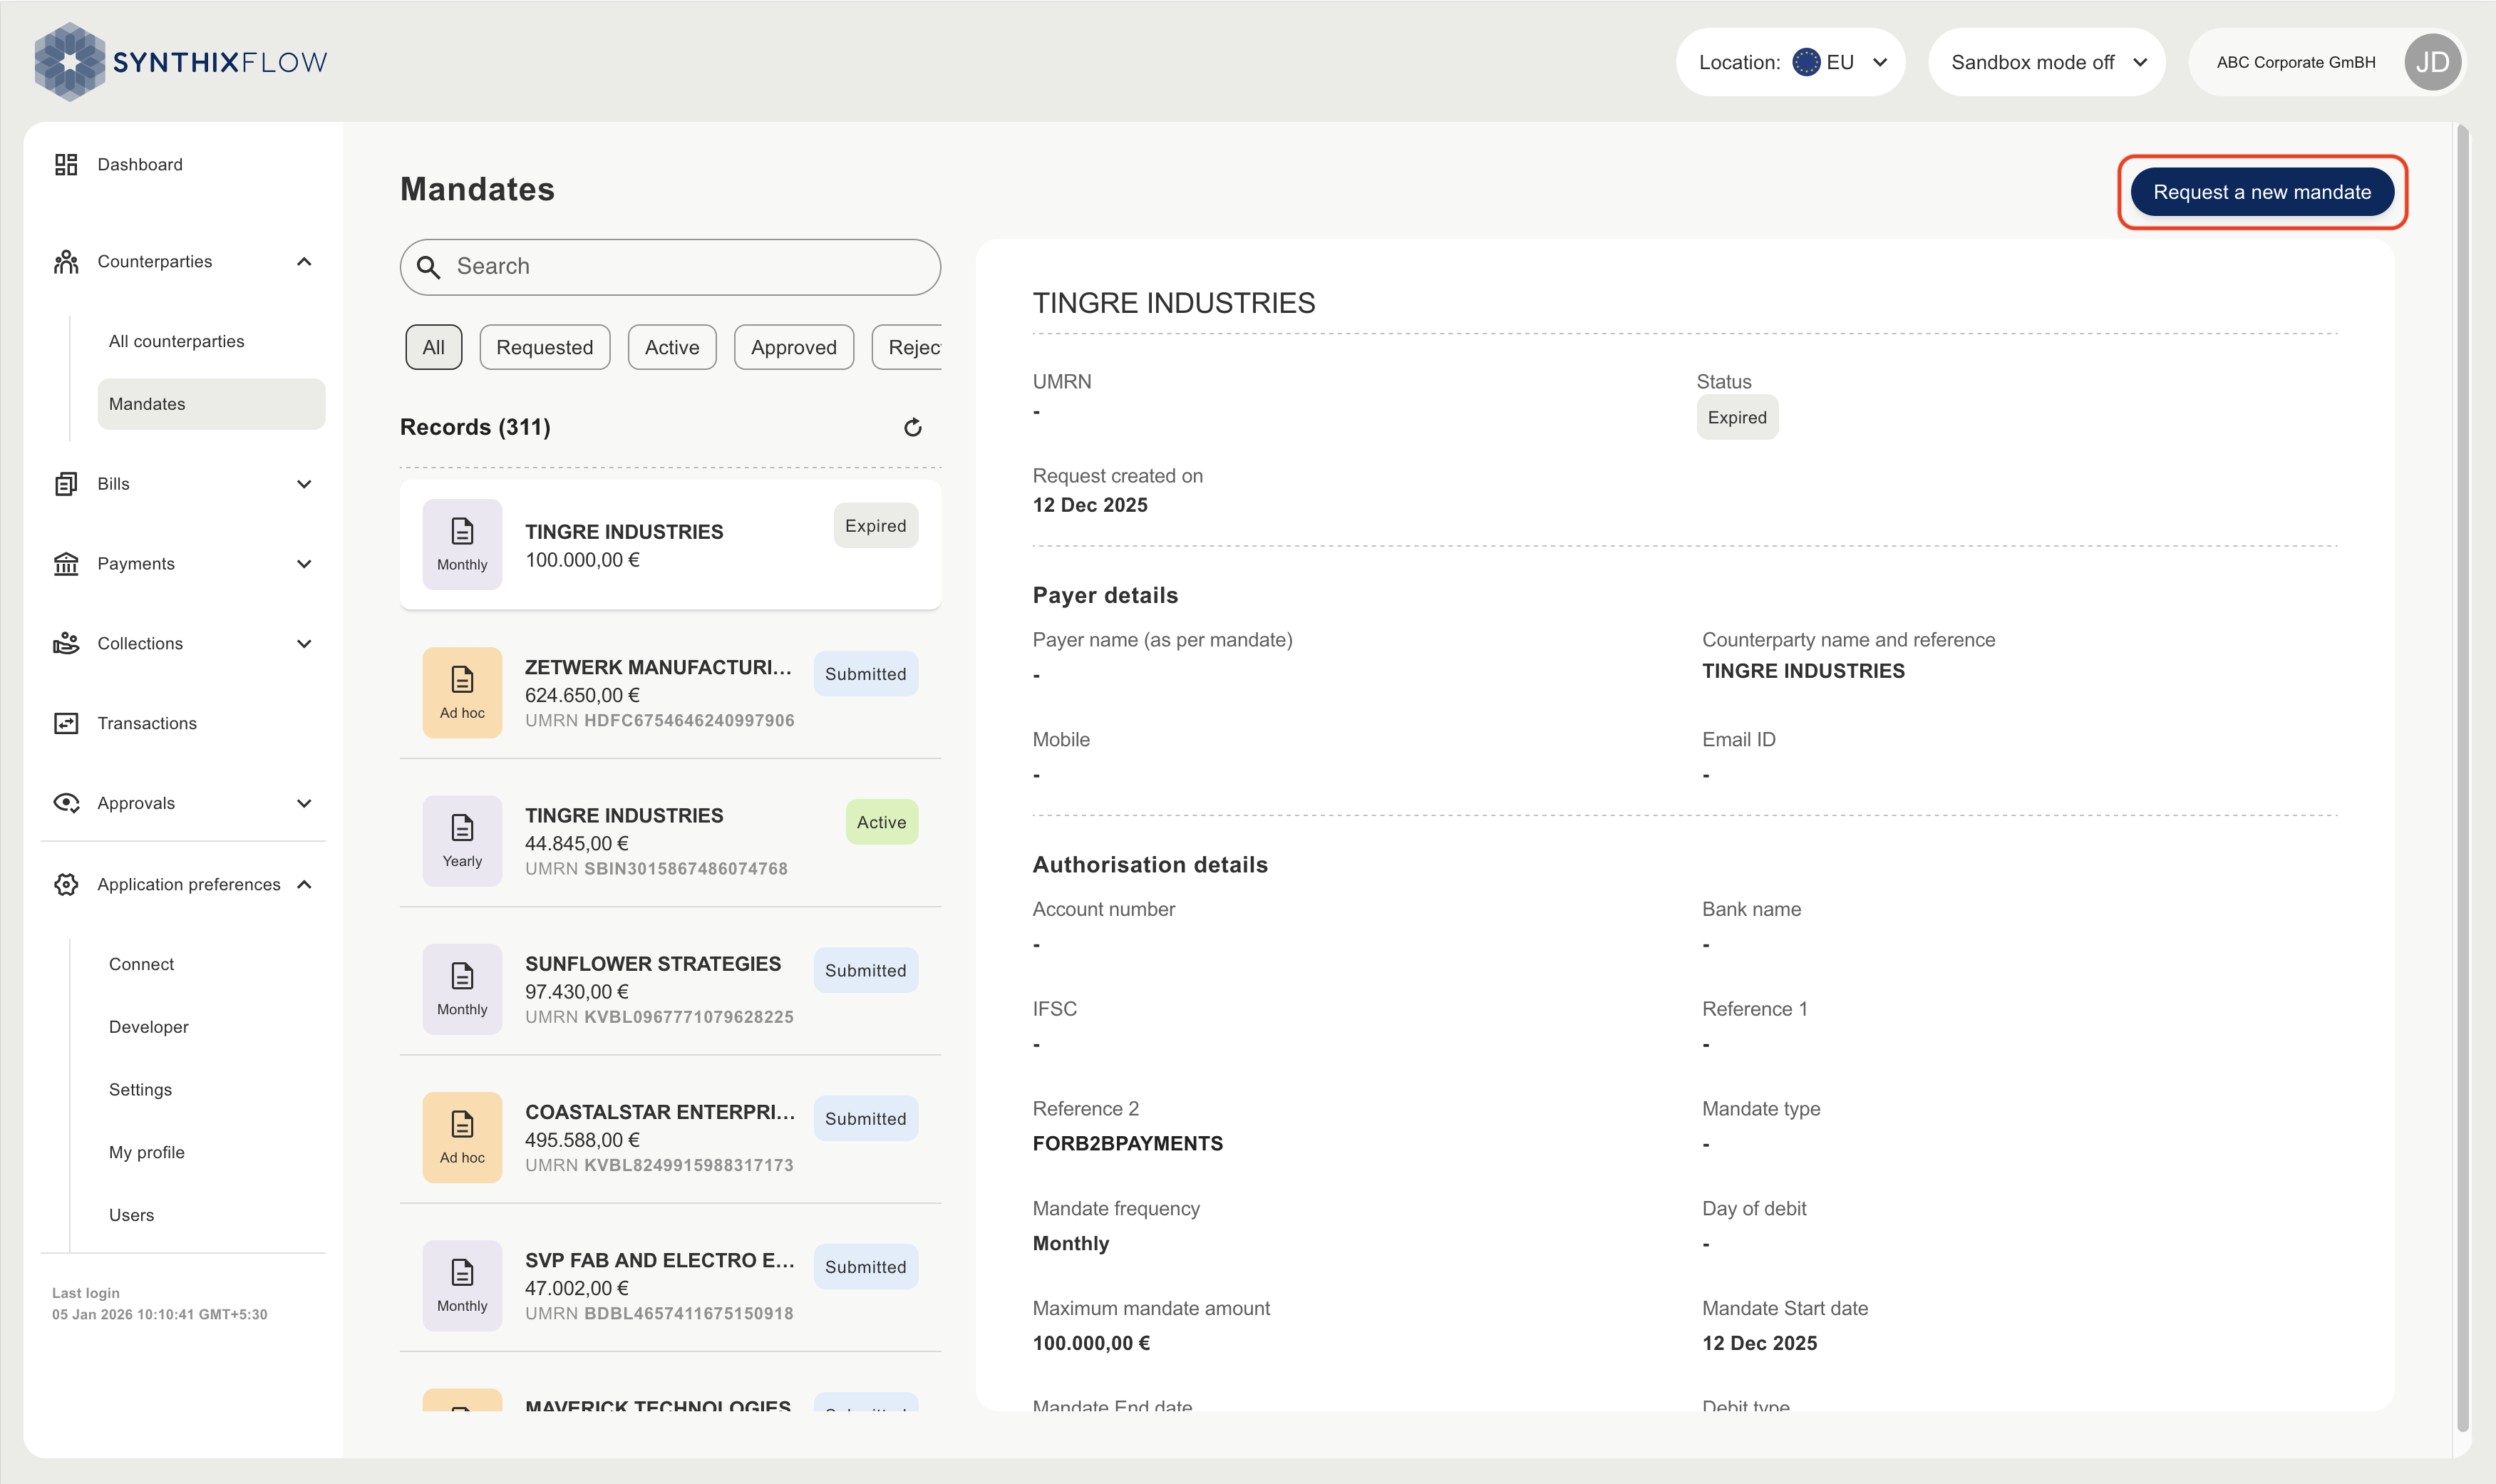
Task: Click the Approvals eye icon
Action: point(66,803)
